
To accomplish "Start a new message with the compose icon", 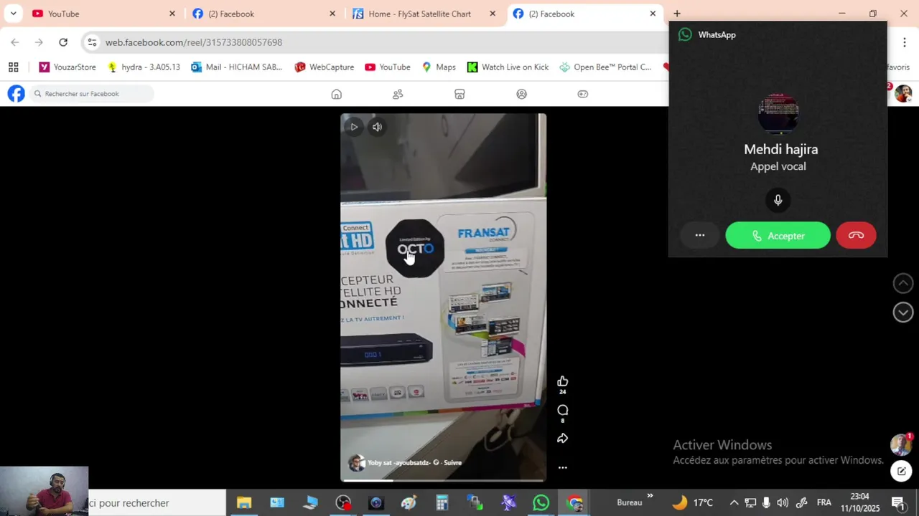I will click(x=901, y=471).
